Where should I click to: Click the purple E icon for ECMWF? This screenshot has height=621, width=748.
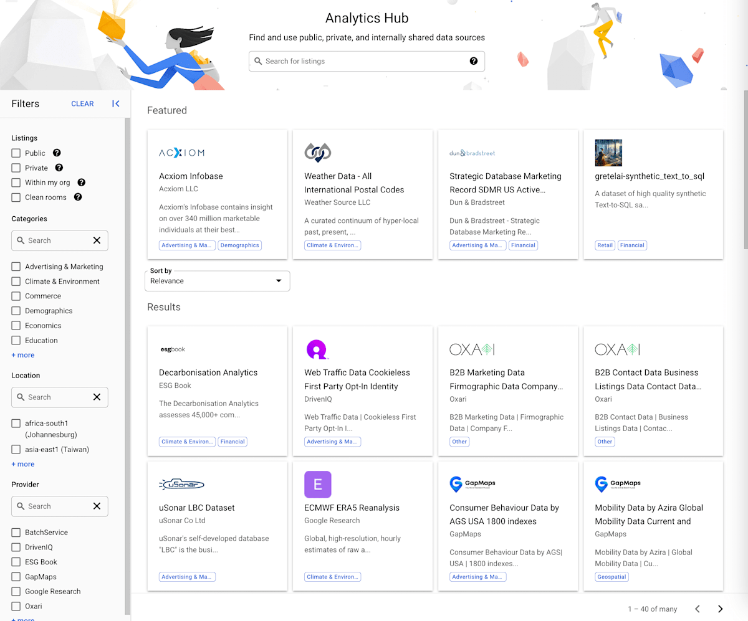pyautogui.click(x=318, y=484)
